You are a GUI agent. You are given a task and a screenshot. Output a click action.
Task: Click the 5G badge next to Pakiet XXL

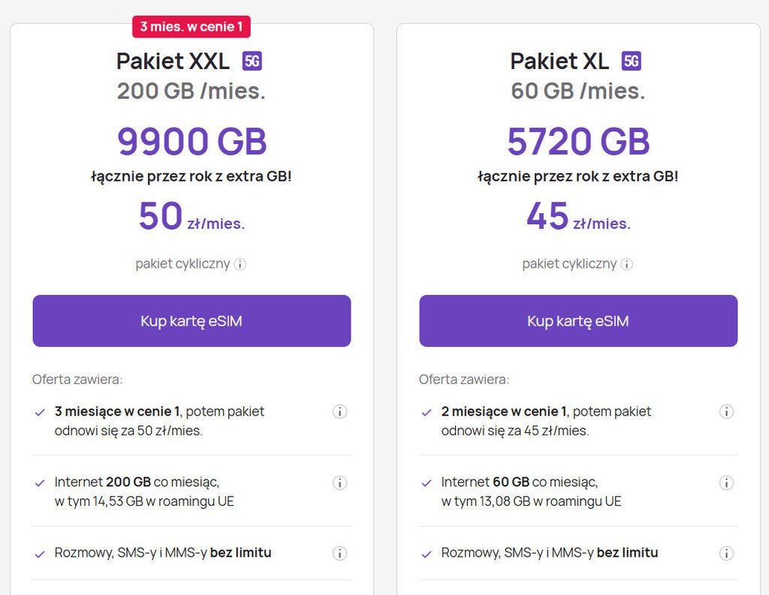point(252,61)
